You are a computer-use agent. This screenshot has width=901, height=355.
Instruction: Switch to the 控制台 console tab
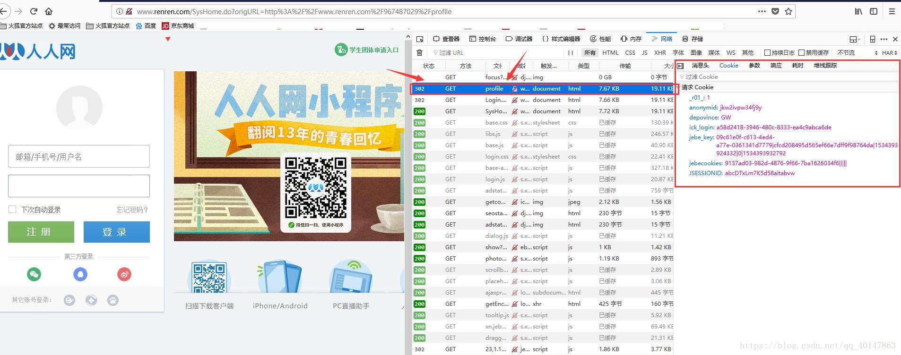(x=483, y=39)
